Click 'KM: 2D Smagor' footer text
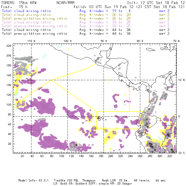Image resolution: width=186 pixels, height=186 pixels. tap(121, 183)
